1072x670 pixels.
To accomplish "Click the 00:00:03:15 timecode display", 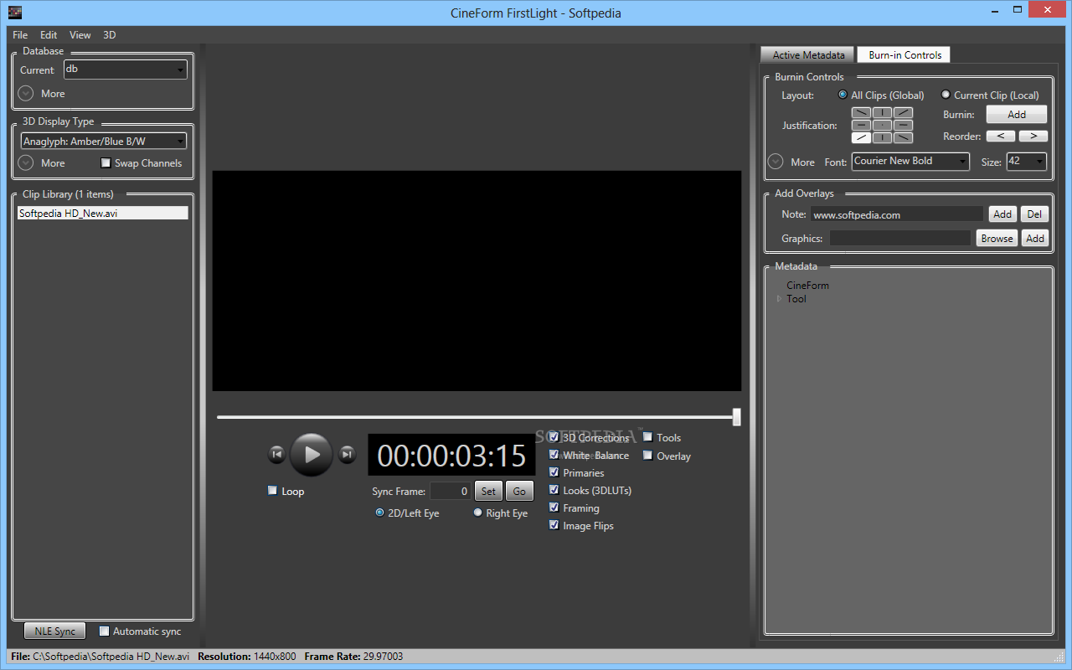I will pyautogui.click(x=451, y=455).
